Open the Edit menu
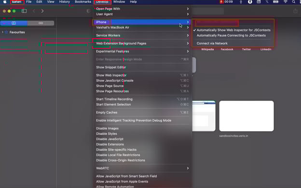The height and width of the screenshot is (188, 301). (39, 2)
